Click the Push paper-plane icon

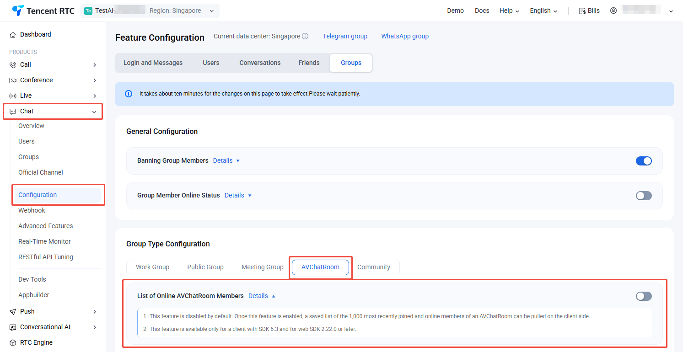coord(13,312)
